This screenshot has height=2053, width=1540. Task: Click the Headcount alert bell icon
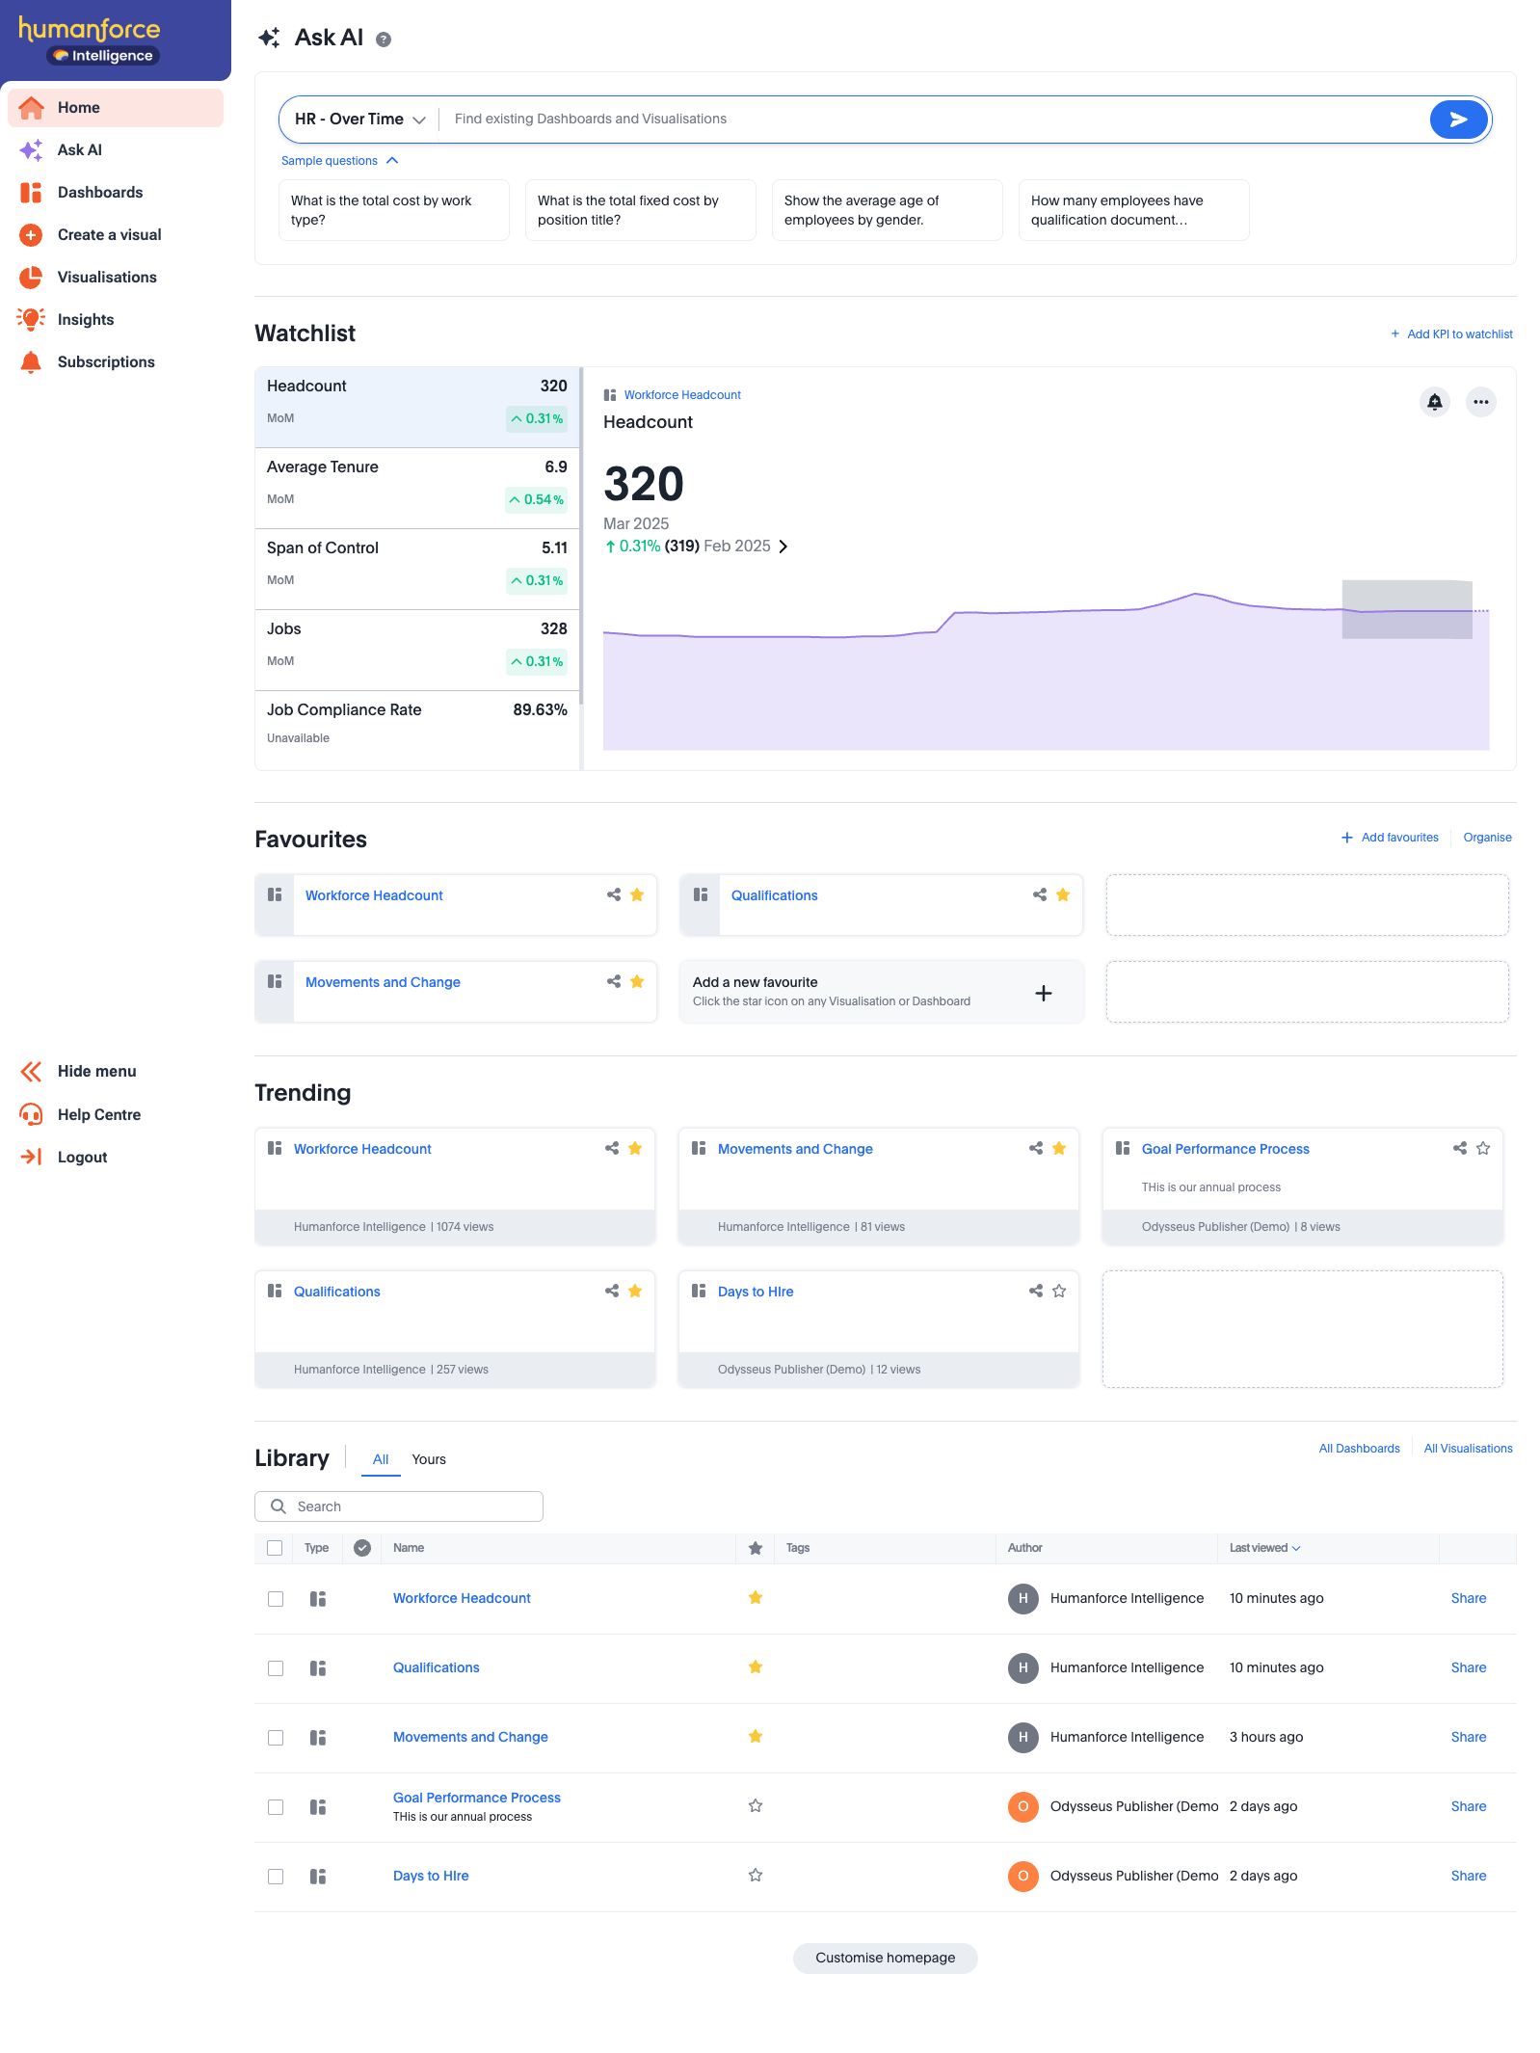click(1435, 402)
